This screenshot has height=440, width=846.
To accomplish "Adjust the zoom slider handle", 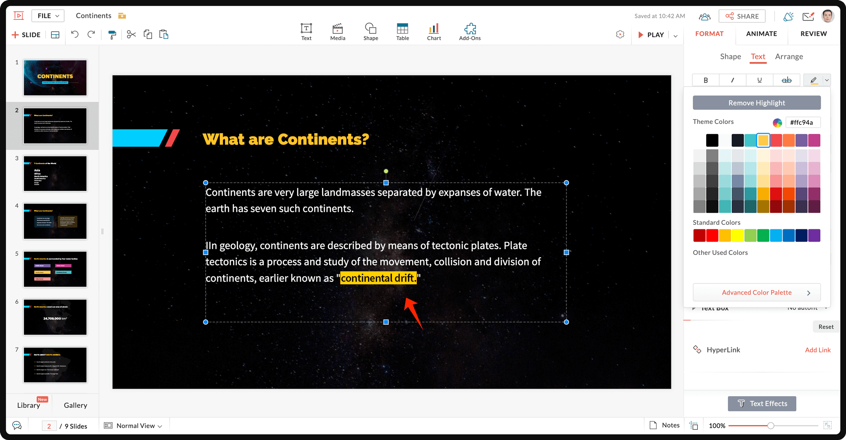I will (x=771, y=426).
